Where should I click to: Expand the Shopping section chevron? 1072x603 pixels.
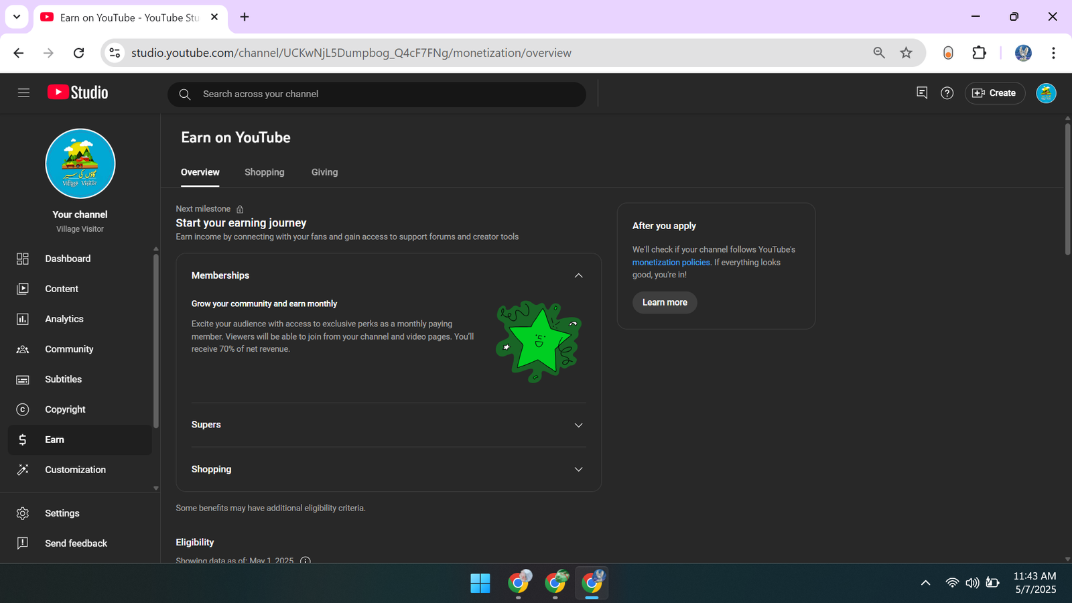pos(578,469)
